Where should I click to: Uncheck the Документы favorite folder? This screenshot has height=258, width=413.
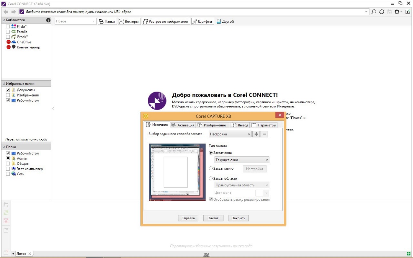click(x=8, y=90)
